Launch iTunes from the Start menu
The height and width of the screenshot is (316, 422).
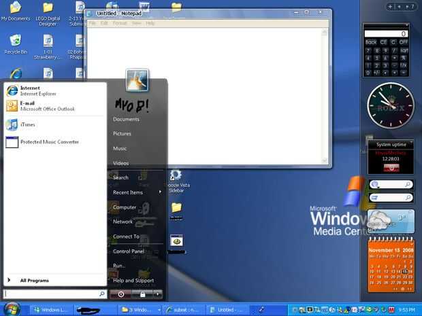(55, 124)
